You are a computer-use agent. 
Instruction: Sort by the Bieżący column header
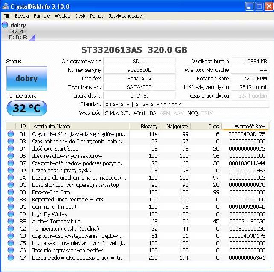145,126
